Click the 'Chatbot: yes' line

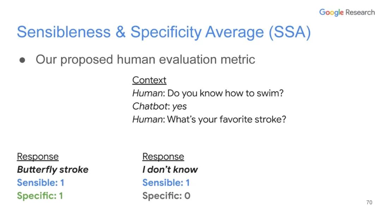[x=159, y=106]
